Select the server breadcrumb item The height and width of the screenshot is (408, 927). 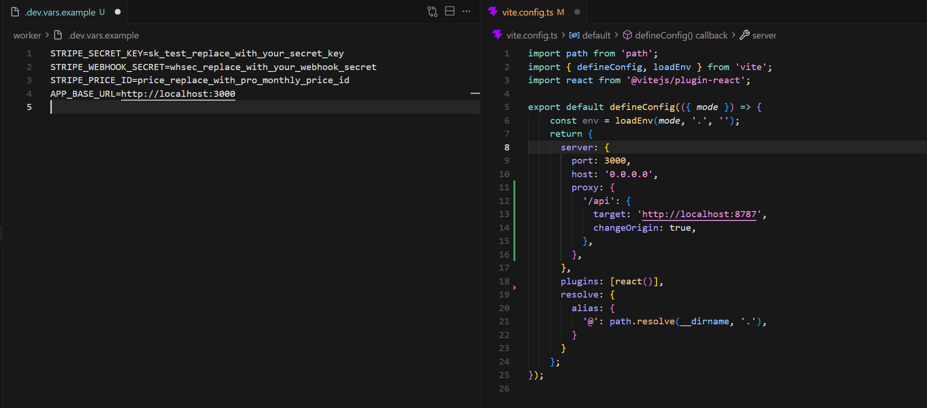pyautogui.click(x=764, y=35)
